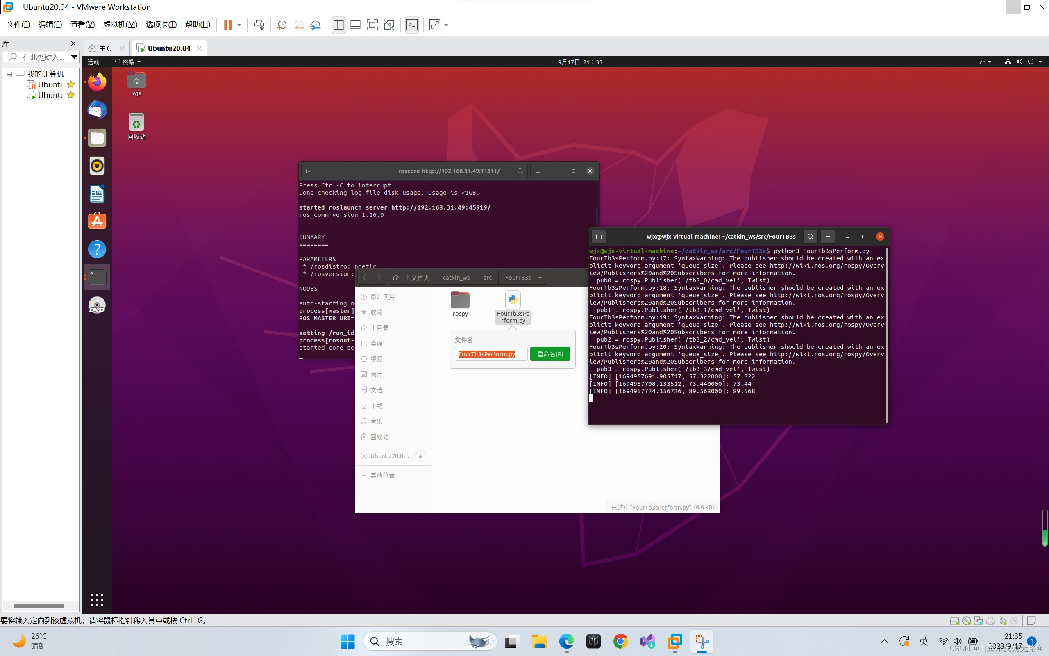
Task: Open LibreOffice Writer from the dock
Action: [x=97, y=194]
